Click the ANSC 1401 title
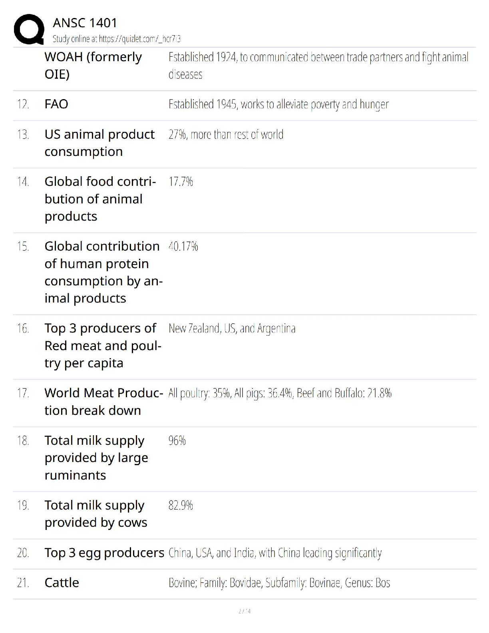Viewport: 489px width, 633px height. click(x=85, y=23)
